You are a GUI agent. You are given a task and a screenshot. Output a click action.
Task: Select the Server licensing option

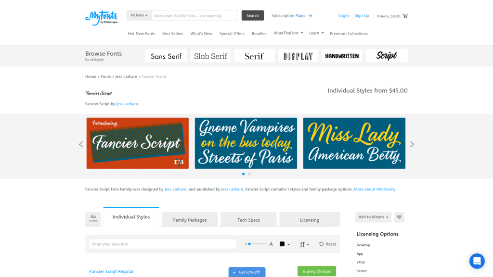coord(362,271)
